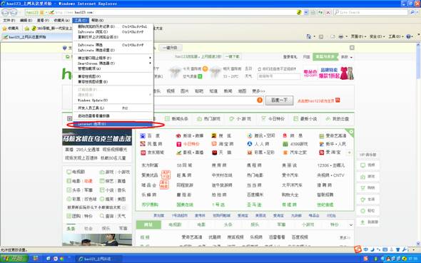Viewport: 421px width, 263px height.
Task: Click the vertical page scrollbar
Action: (x=418, y=145)
